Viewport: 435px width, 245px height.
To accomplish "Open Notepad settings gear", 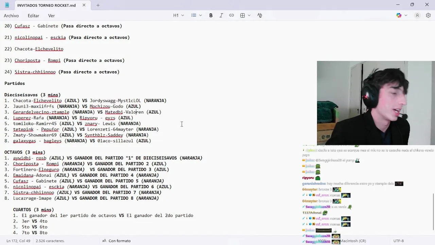I will (428, 15).
